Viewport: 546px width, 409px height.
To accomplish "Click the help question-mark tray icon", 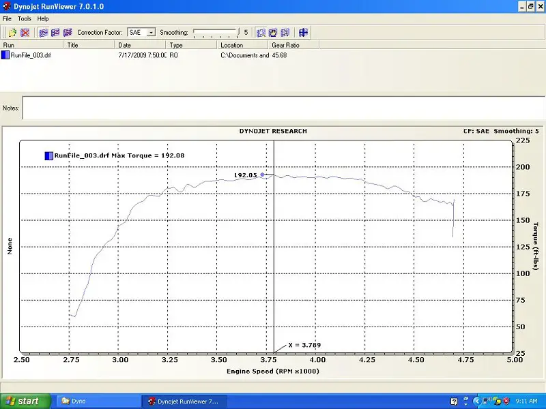I will (x=454, y=402).
